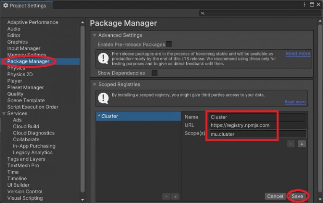This screenshot has width=323, height=203.
Task: Click Cancel to discard registry edits
Action: point(275,196)
